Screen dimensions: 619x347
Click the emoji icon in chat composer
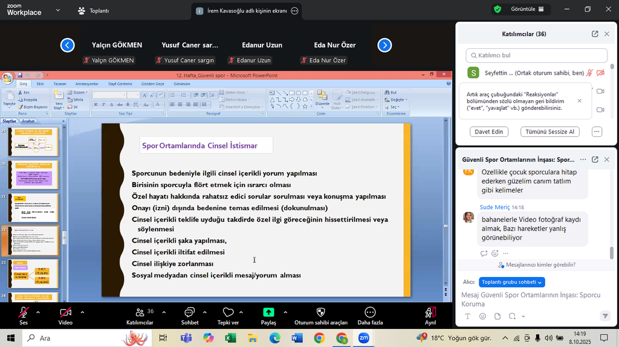(x=482, y=316)
